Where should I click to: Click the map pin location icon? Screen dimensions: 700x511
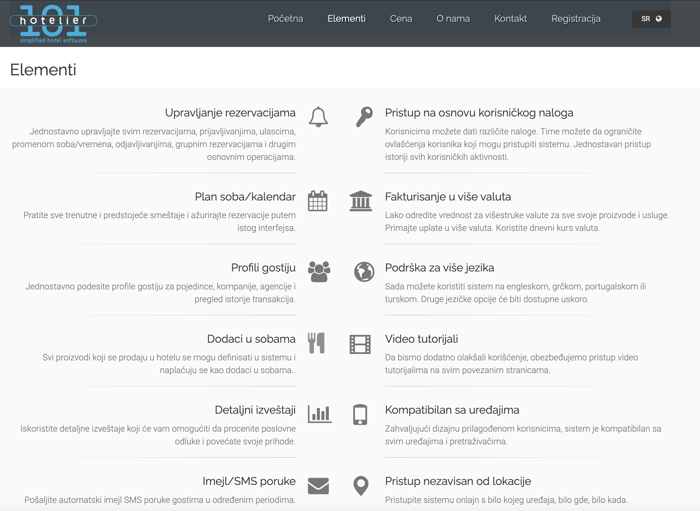coord(361,486)
